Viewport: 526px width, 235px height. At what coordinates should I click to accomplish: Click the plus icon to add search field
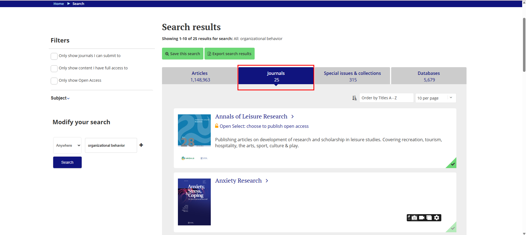tap(141, 145)
